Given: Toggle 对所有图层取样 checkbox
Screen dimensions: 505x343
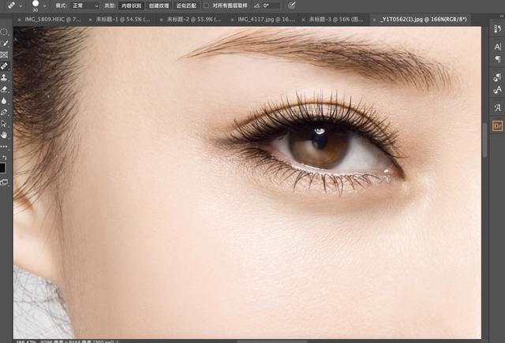Looking at the screenshot, I should 207,6.
